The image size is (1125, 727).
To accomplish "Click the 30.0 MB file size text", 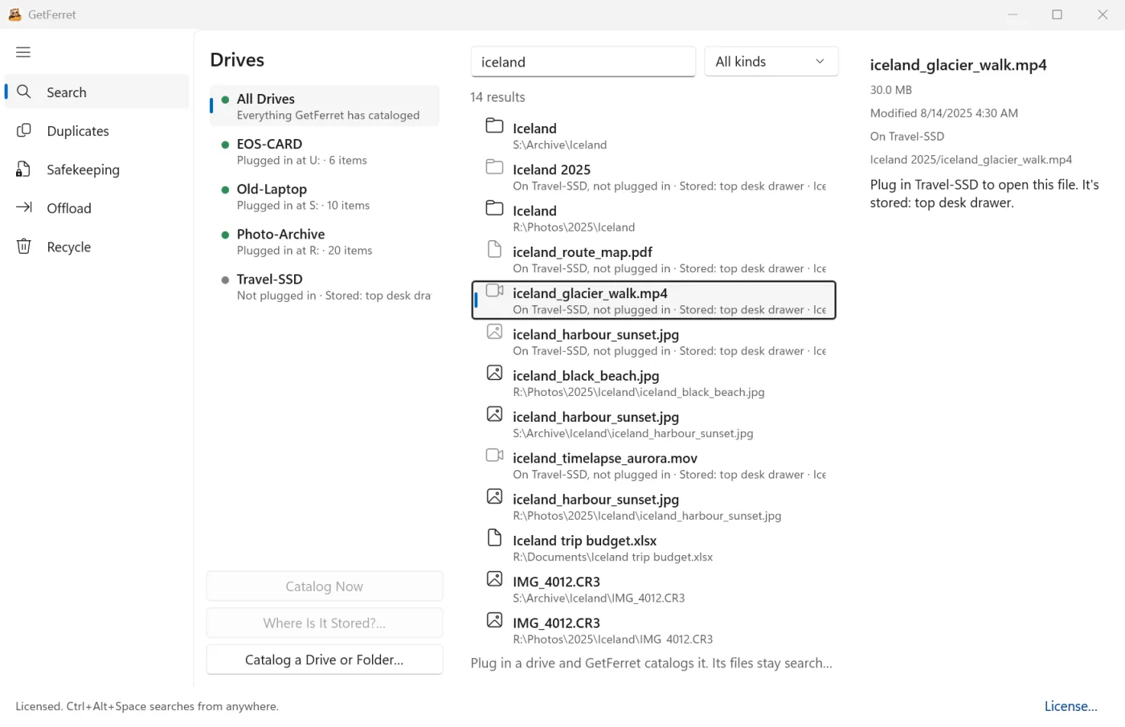I will coord(891,90).
